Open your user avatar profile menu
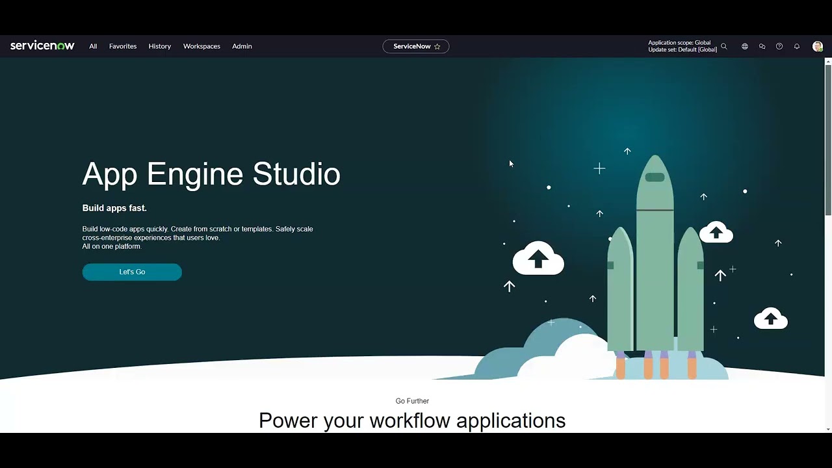This screenshot has height=468, width=832. (817, 46)
